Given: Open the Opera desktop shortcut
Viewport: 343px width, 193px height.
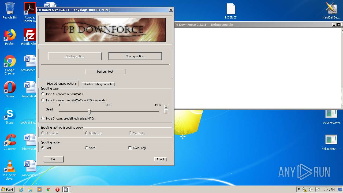Looking at the screenshot, I should pyautogui.click(x=10, y=89).
